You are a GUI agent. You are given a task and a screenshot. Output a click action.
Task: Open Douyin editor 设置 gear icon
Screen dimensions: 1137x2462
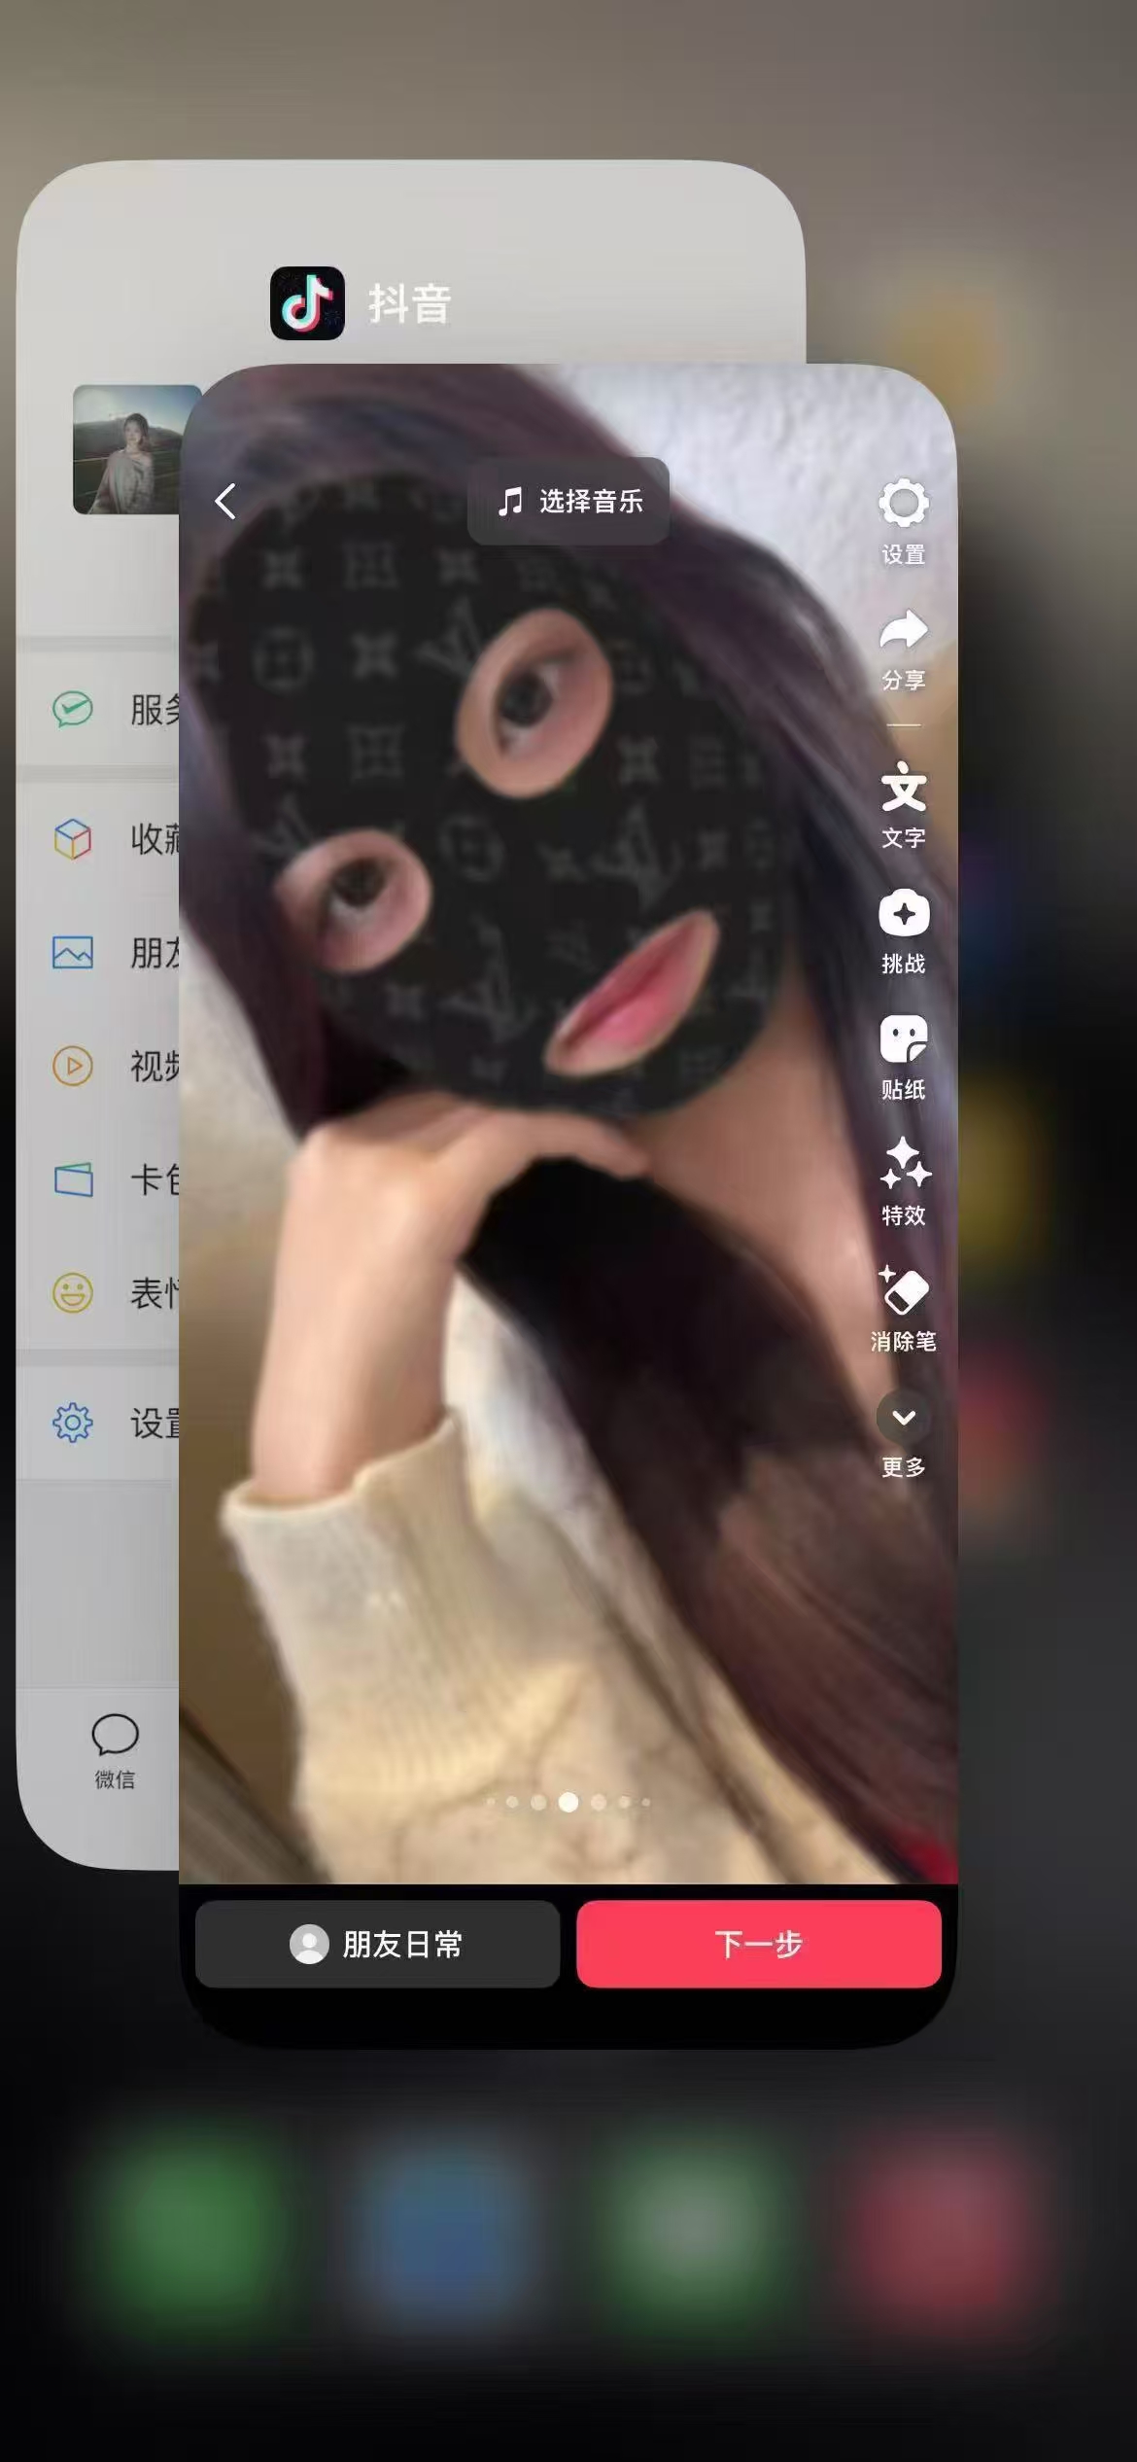tap(904, 504)
